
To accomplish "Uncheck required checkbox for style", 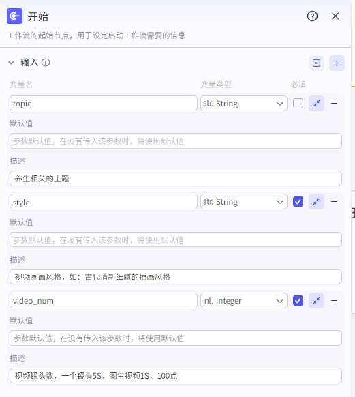I will coord(298,202).
